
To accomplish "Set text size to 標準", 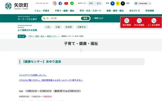I will (91, 4).
